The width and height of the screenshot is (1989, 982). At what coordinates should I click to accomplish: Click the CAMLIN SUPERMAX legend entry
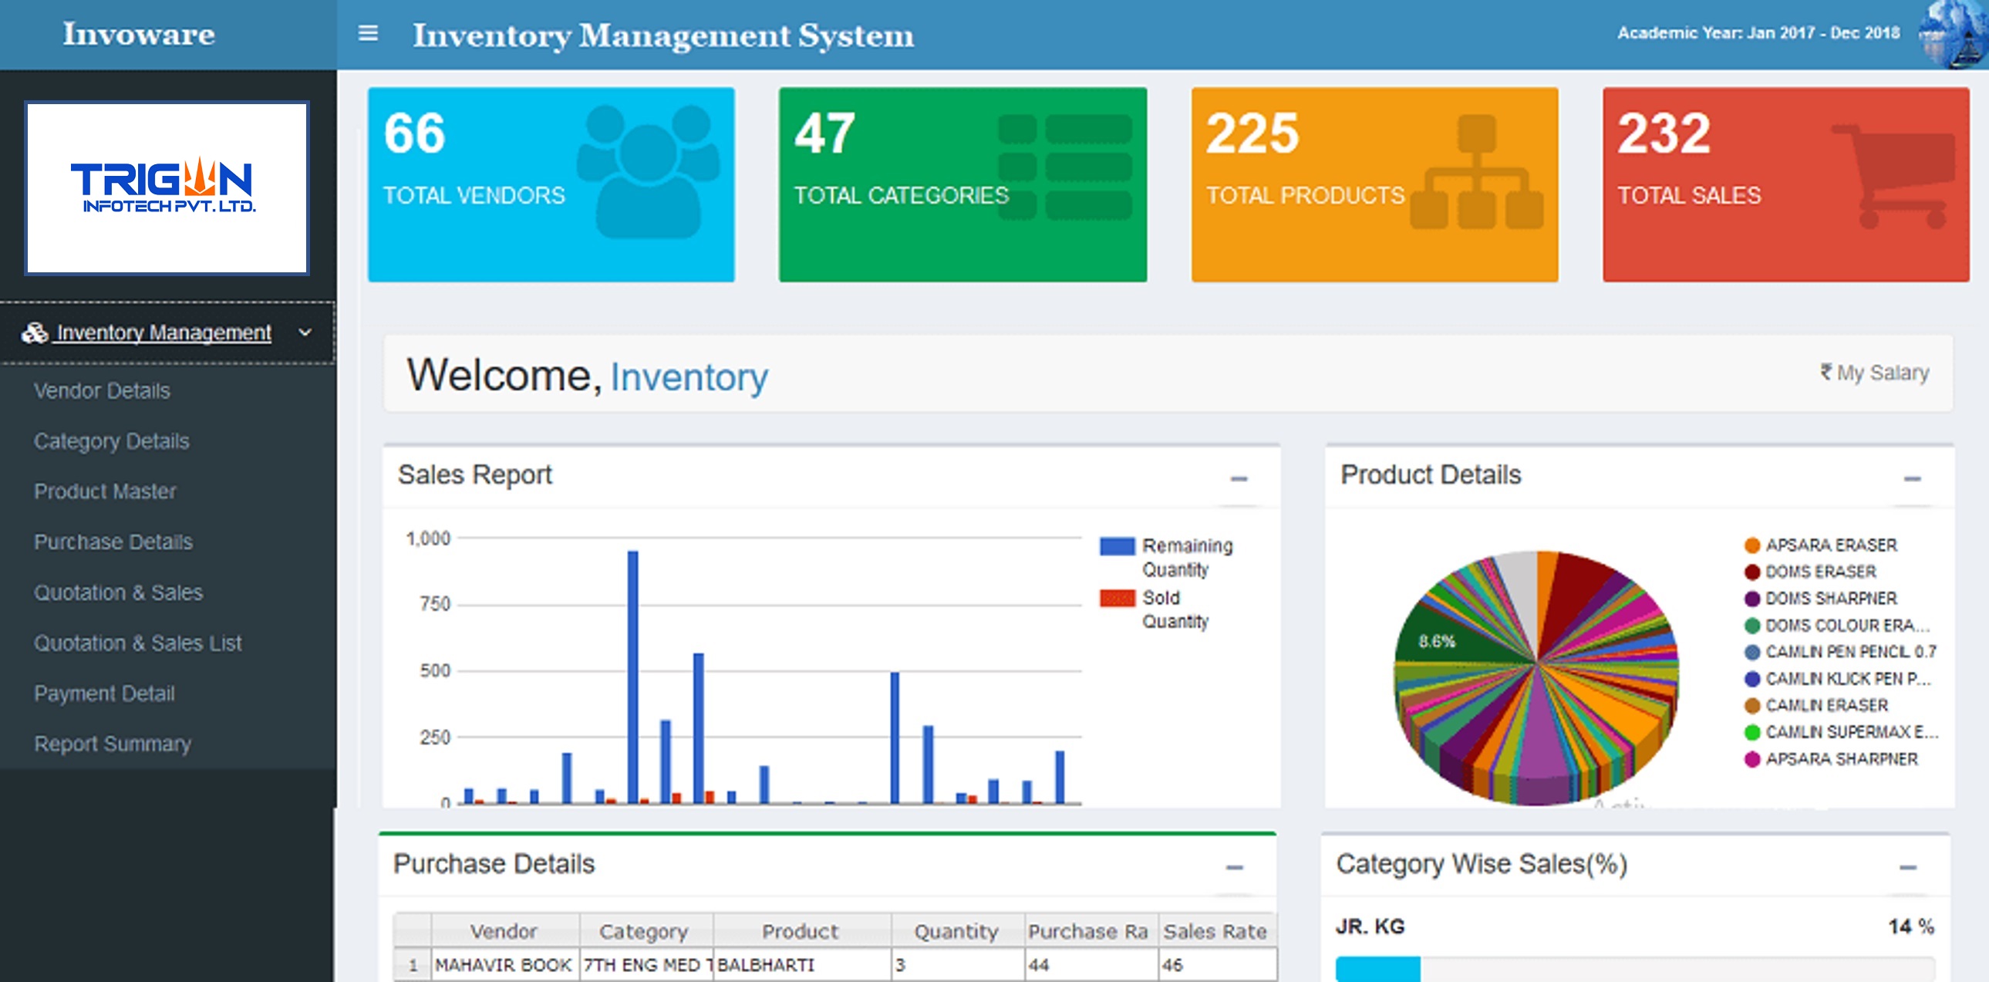[x=1841, y=733]
